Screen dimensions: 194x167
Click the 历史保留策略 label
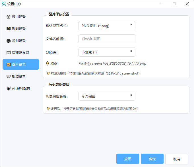[x=57, y=96]
